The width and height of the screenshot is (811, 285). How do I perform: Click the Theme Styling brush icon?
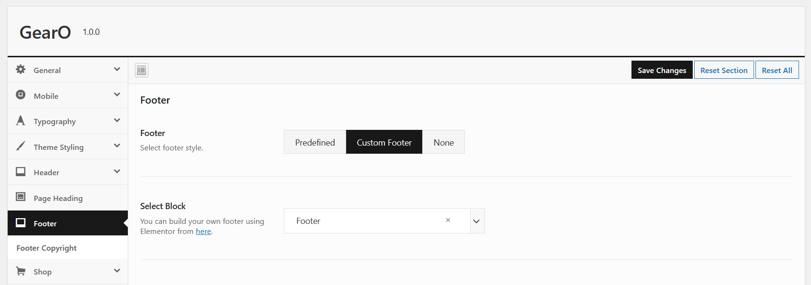click(x=21, y=146)
